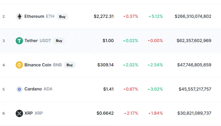Click the green Tether logo icon

coord(19,41)
